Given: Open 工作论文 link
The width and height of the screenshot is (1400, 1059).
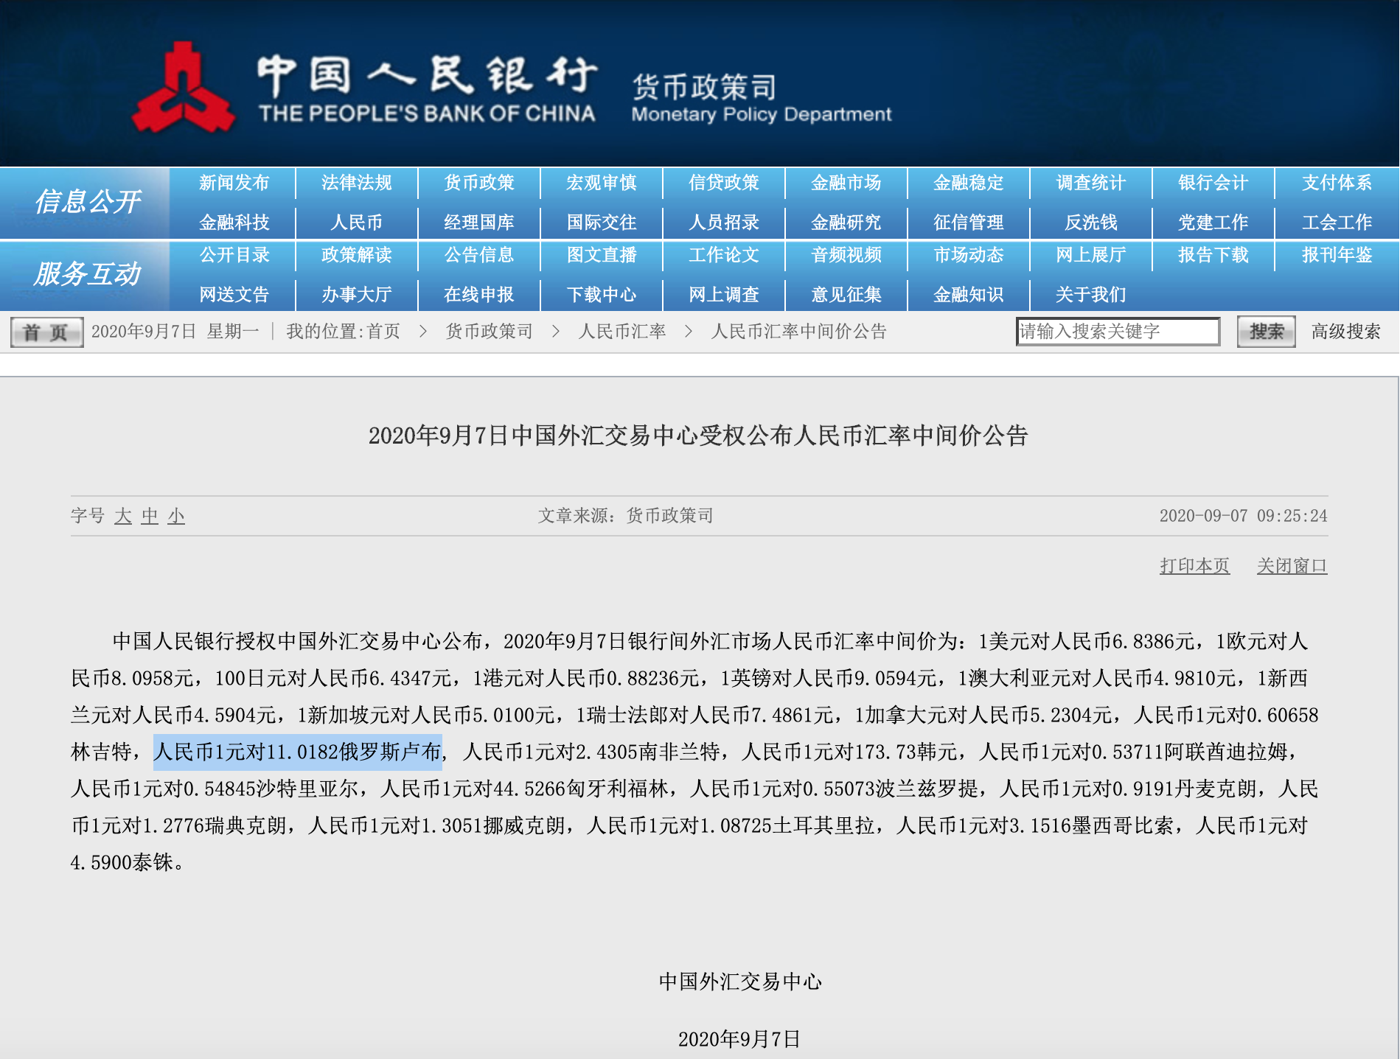Looking at the screenshot, I should 723,255.
